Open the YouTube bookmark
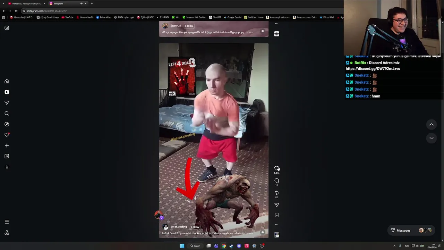The width and height of the screenshot is (444, 250). 67,17
